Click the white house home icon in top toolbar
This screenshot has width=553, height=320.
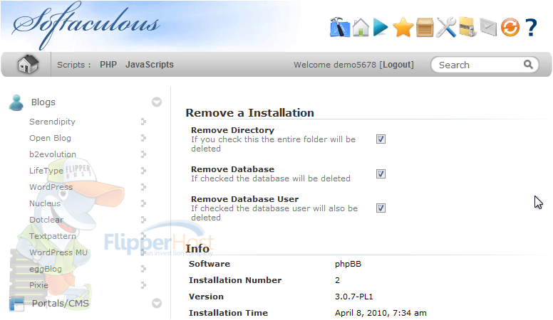pyautogui.click(x=361, y=27)
